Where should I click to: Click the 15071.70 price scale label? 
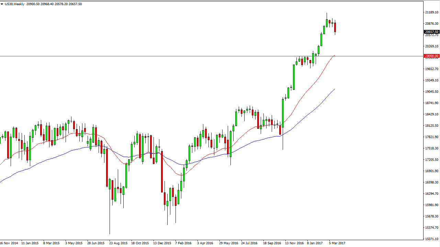coord(431,239)
